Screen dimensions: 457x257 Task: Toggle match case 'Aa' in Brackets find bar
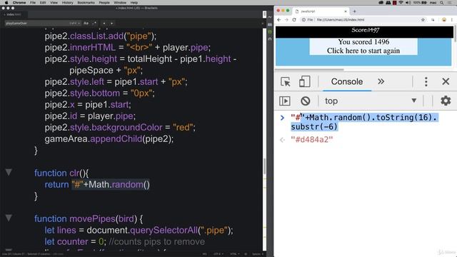(86, 23)
